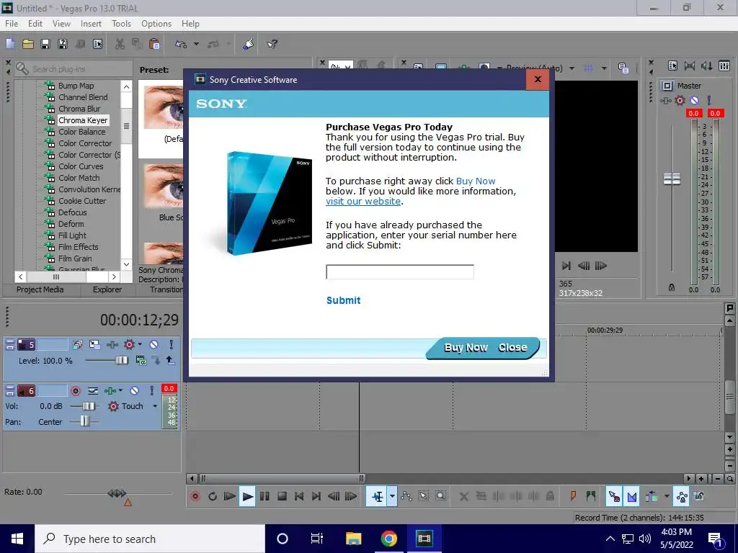This screenshot has height=553, width=738.
Task: Switch to the Project Media tab
Action: [40, 289]
